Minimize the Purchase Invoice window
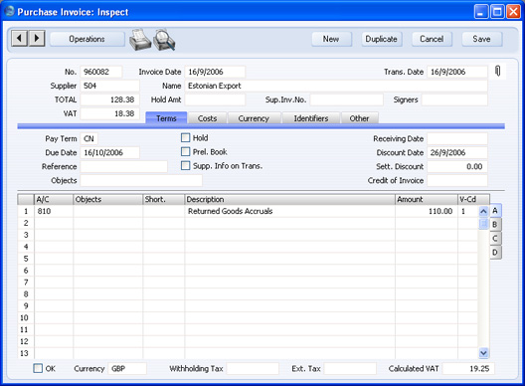525x386 pixels. [481, 12]
